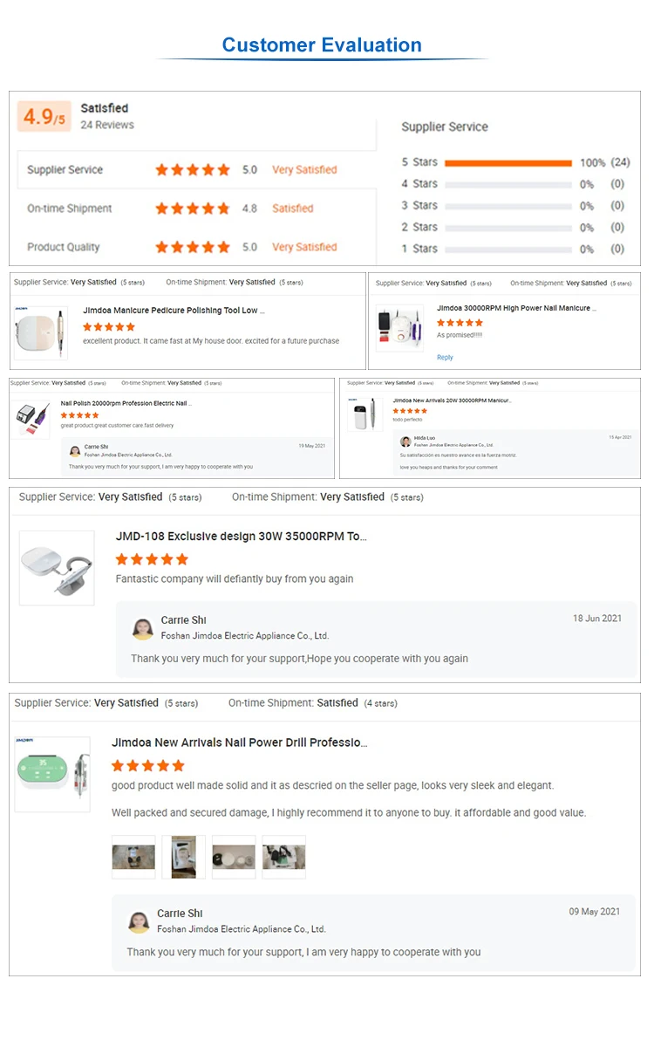
Task: Open first review photo thumbnail
Action: point(133,857)
